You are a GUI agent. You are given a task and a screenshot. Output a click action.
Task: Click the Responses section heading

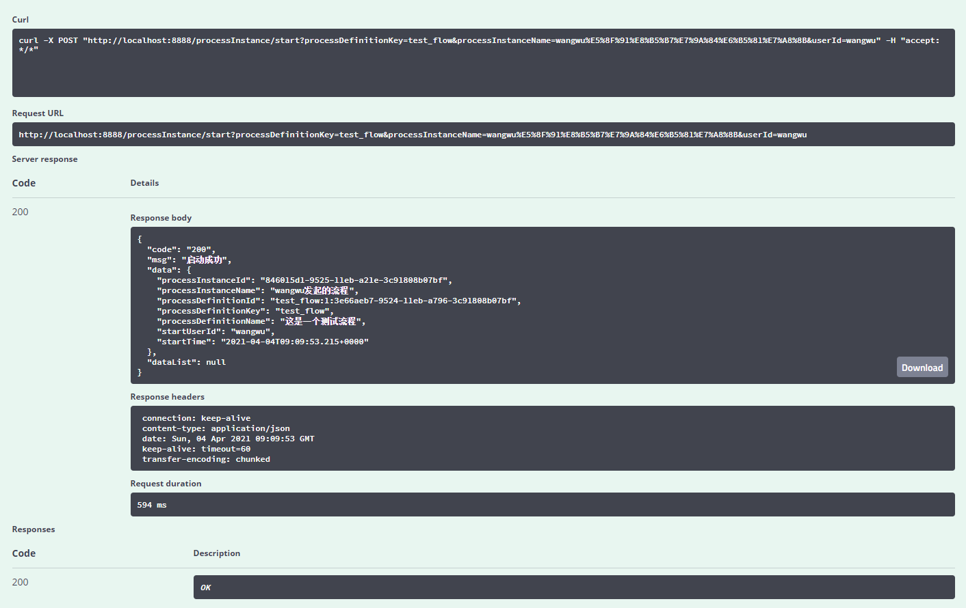(34, 529)
